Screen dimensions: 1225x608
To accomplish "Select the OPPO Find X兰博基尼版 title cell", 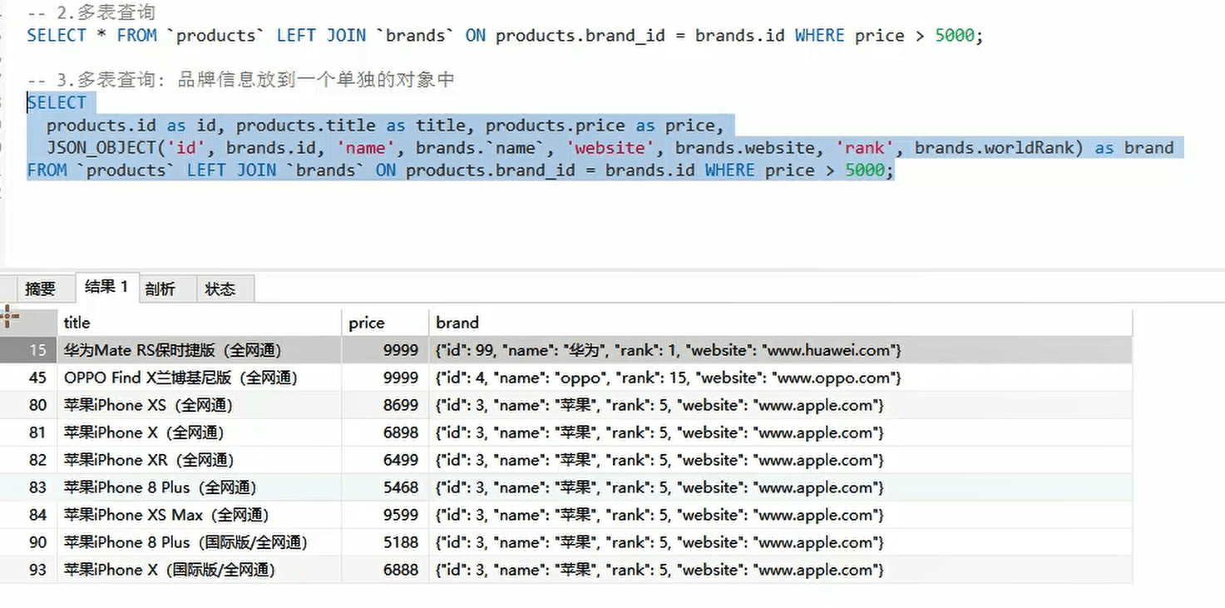I will pos(180,378).
